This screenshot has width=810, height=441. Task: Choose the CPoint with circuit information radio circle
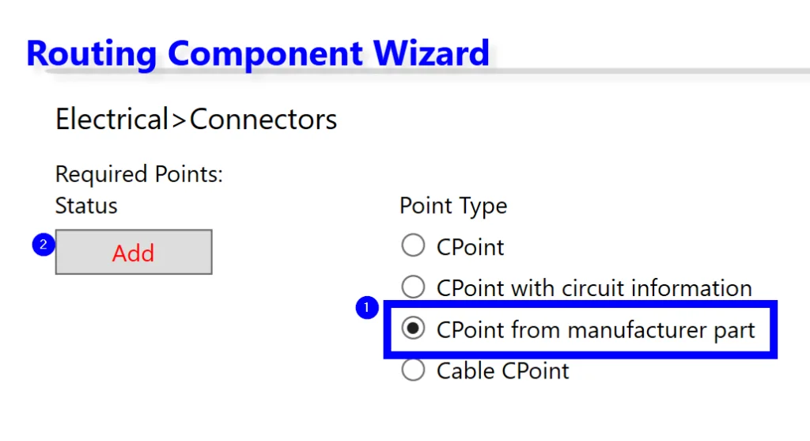tap(414, 287)
